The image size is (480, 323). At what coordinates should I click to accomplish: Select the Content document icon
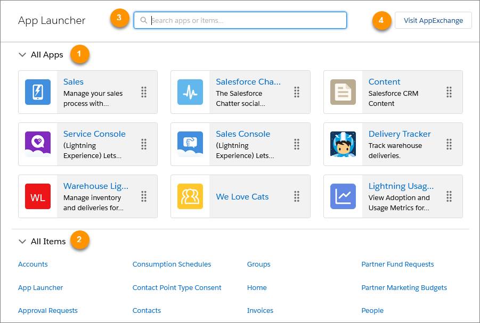tap(343, 92)
